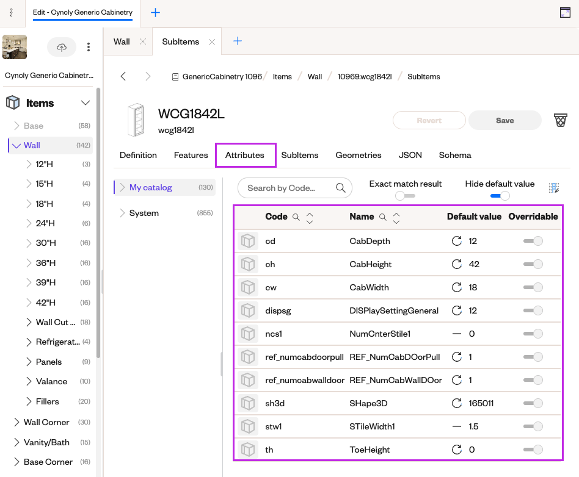The image size is (579, 477).
Task: Click the search icon in Name column header
Action: [383, 217]
